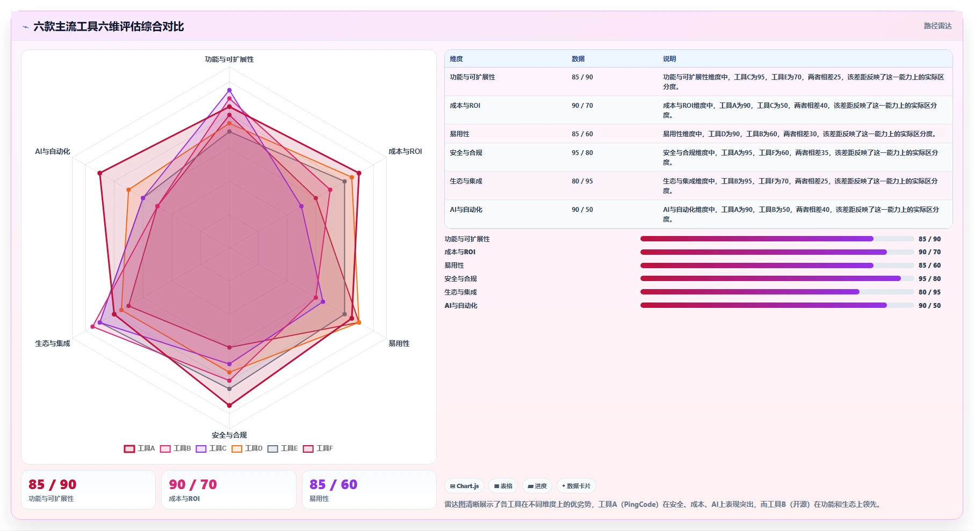
Task: Click the 功能与可扩展性 axis label on the radar
Action: [229, 60]
